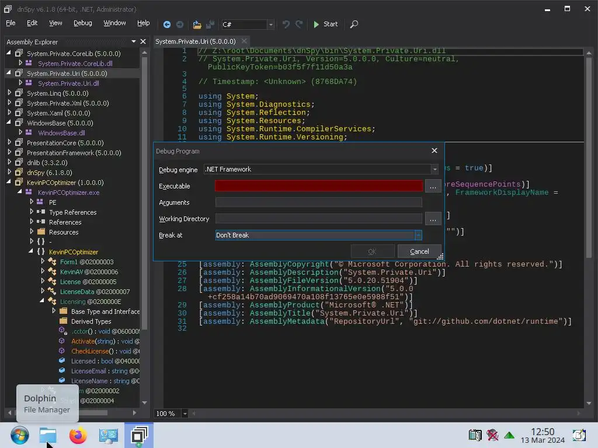Click the KevinAV class icon
The image size is (598, 448).
click(52, 271)
